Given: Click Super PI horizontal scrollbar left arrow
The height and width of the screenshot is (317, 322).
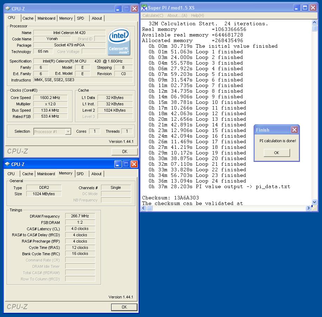Looking at the screenshot, I should [x=143, y=208].
